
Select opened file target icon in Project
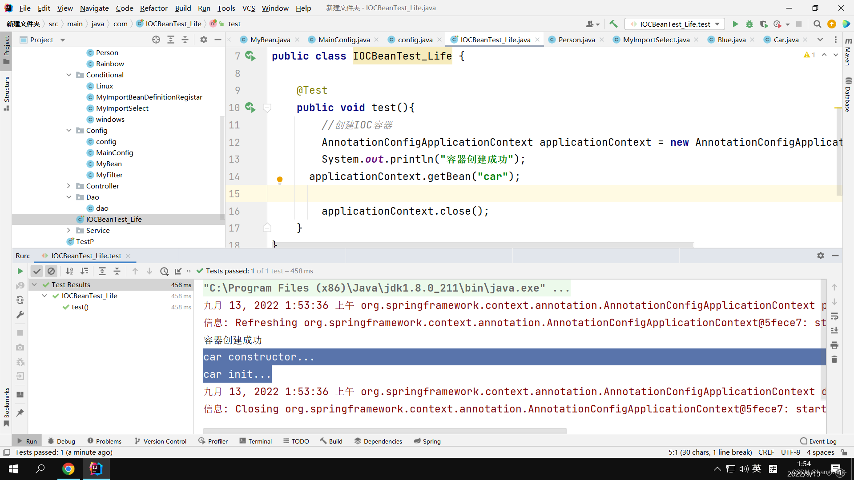pos(156,40)
